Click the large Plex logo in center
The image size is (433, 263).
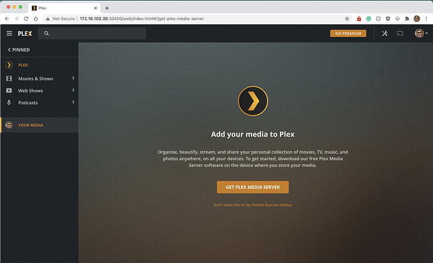coord(253,101)
